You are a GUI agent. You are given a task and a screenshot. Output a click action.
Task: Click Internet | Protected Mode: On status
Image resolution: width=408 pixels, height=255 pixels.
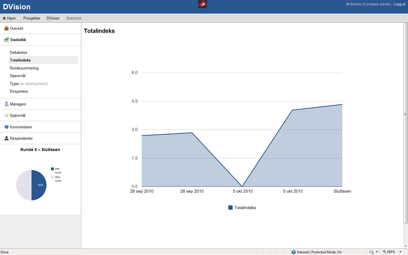[x=319, y=252]
